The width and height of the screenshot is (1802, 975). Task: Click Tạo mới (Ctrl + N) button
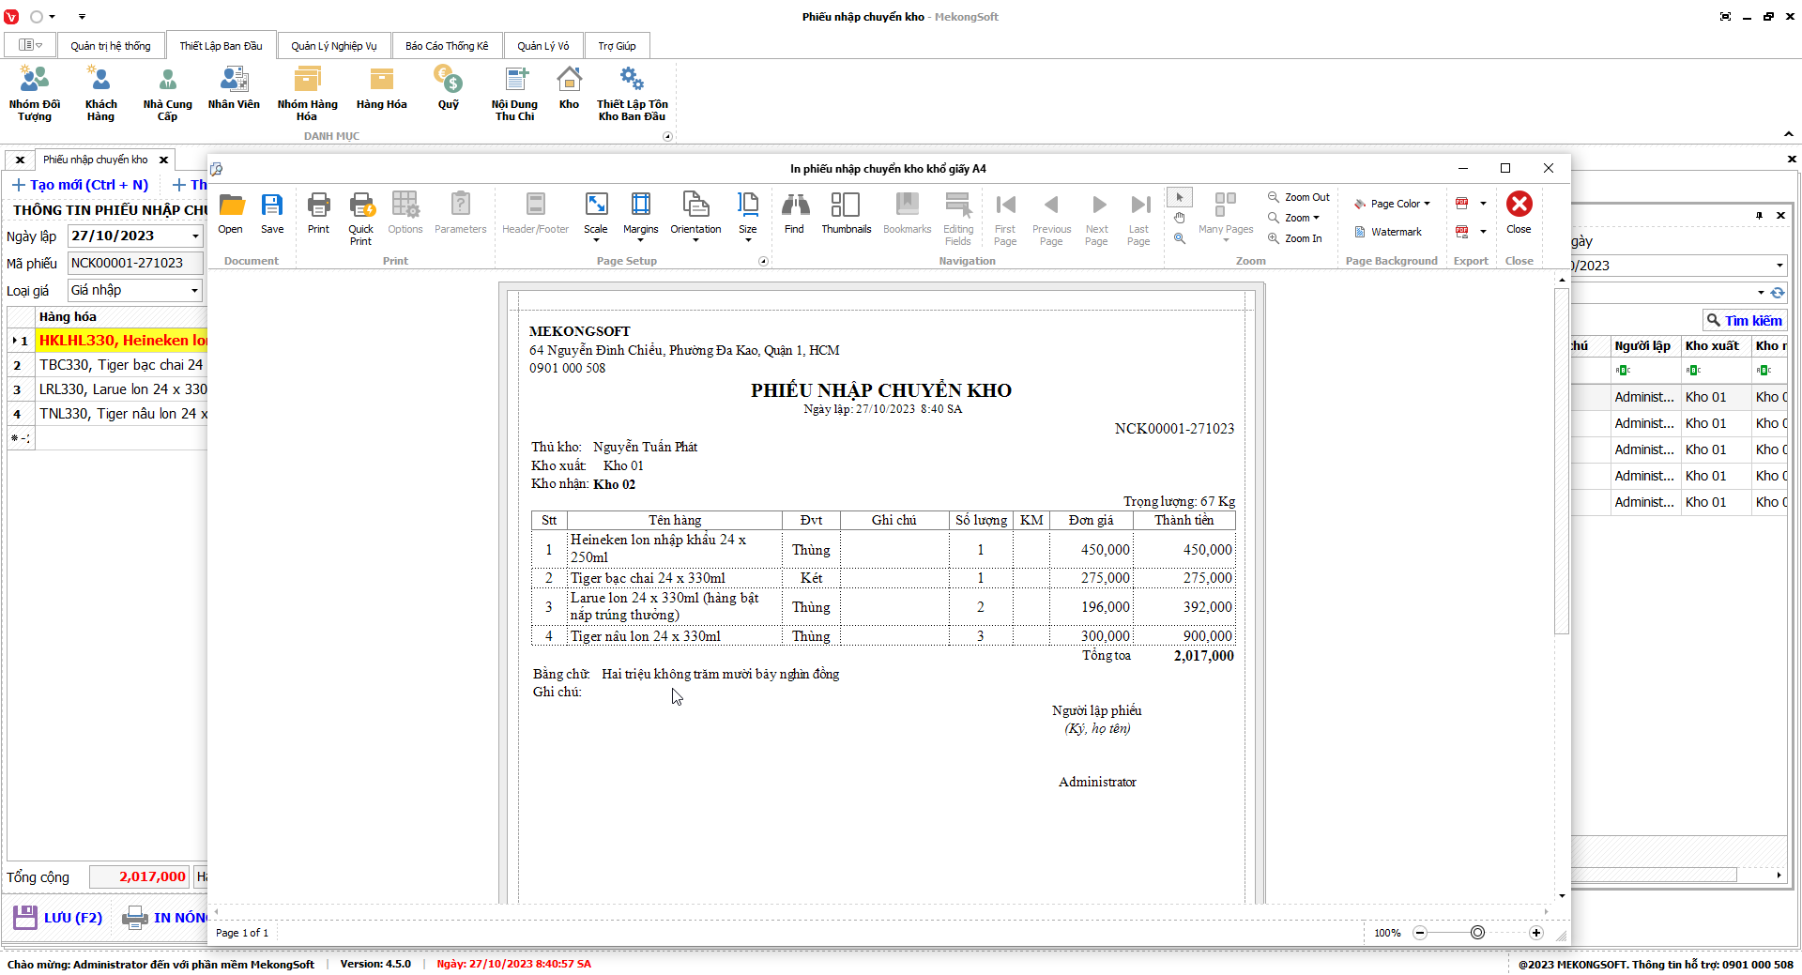coord(80,185)
